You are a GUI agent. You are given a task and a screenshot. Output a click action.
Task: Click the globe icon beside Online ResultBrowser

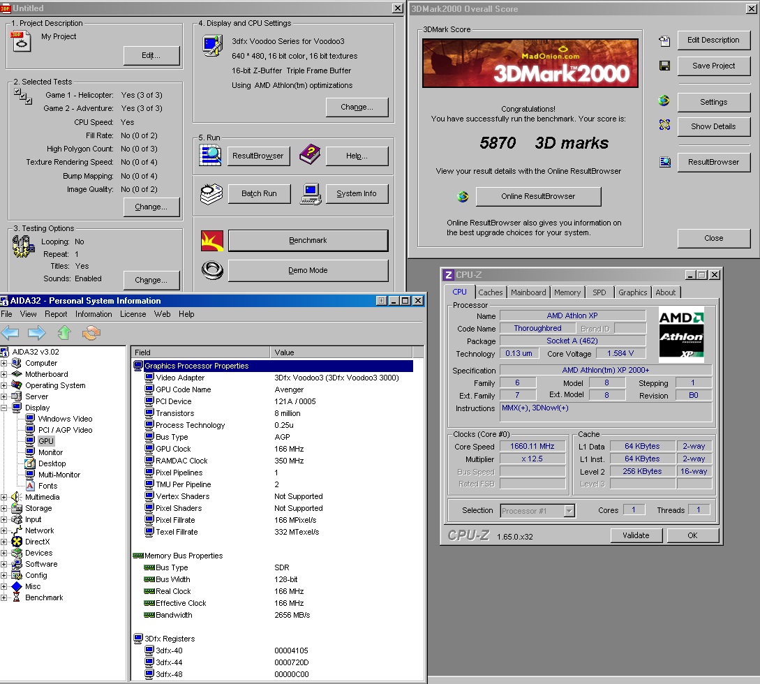[x=463, y=196]
